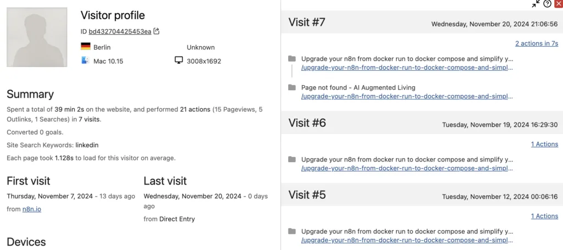Click folder icon in Visit #5 pageview

(292, 231)
